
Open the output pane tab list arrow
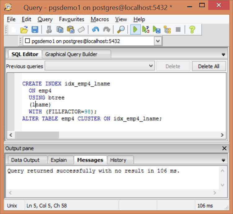pyautogui.click(x=223, y=160)
